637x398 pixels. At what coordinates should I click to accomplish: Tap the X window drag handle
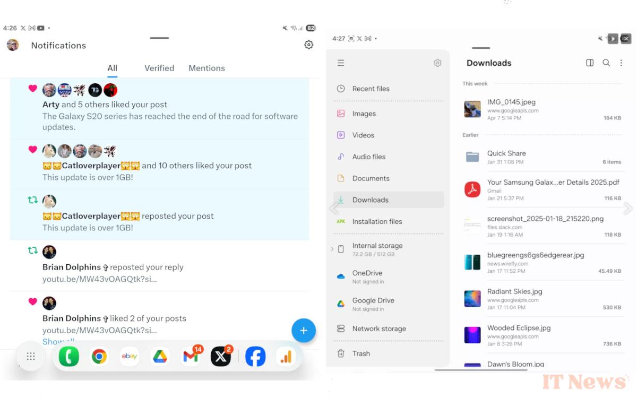click(x=159, y=38)
